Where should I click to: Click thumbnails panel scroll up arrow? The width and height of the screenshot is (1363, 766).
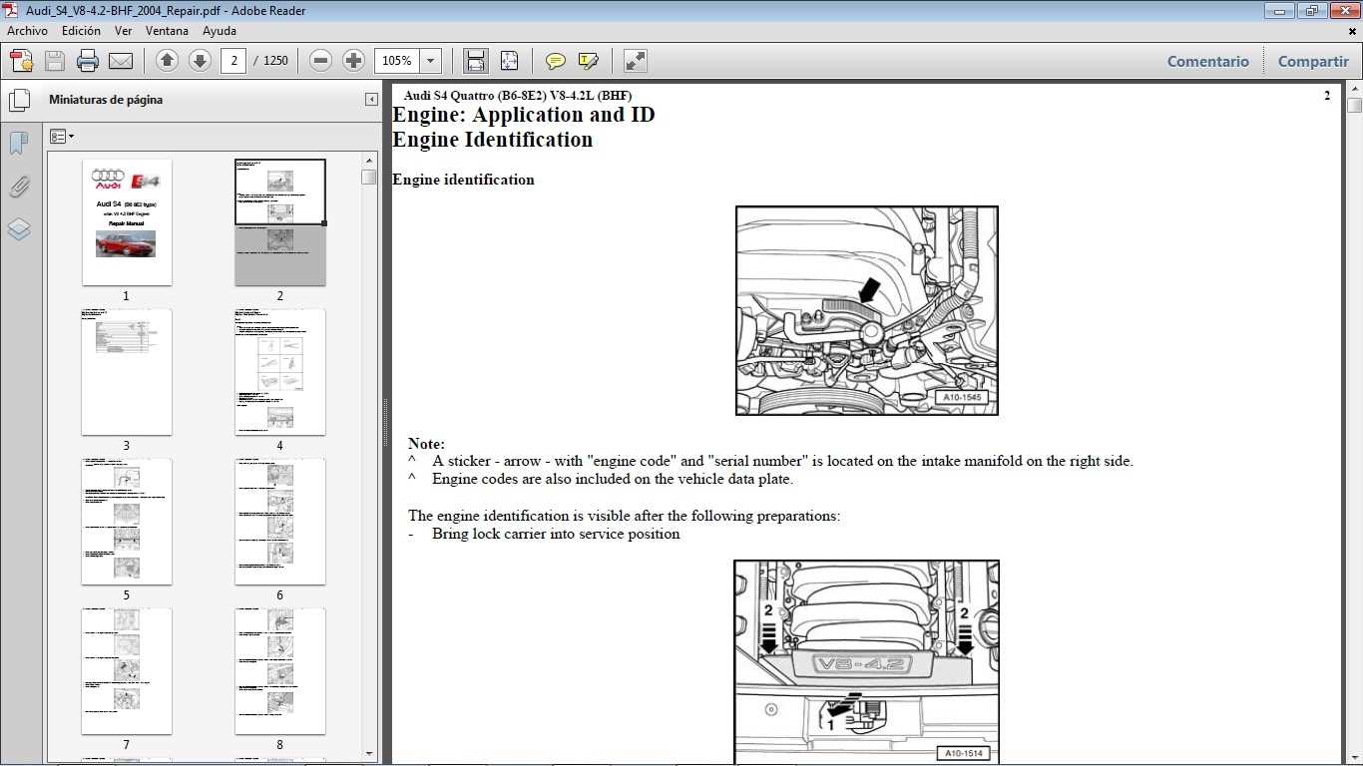pos(369,160)
